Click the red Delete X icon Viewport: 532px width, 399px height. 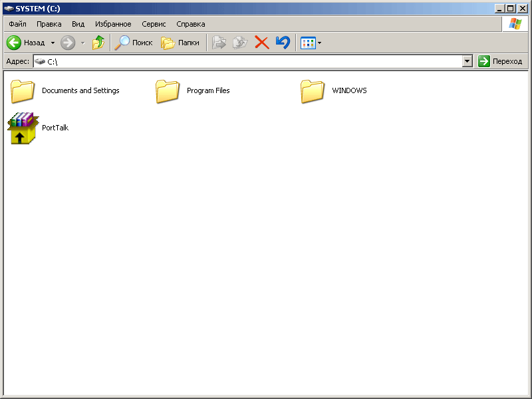pos(261,43)
